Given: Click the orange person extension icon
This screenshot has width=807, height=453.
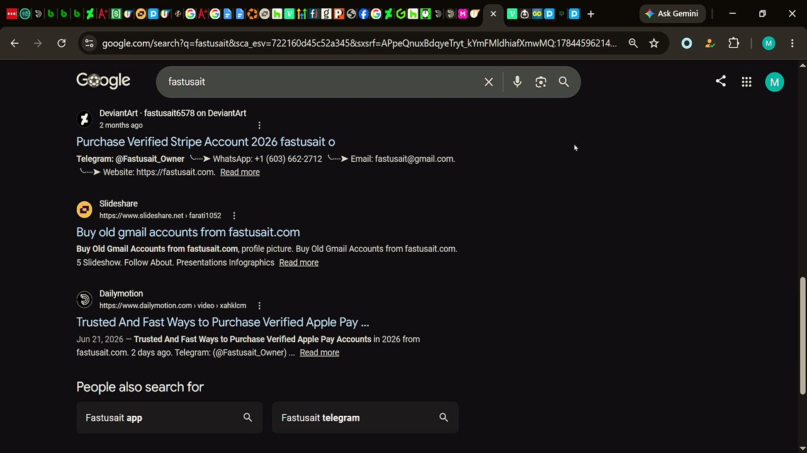Looking at the screenshot, I should coord(710,43).
